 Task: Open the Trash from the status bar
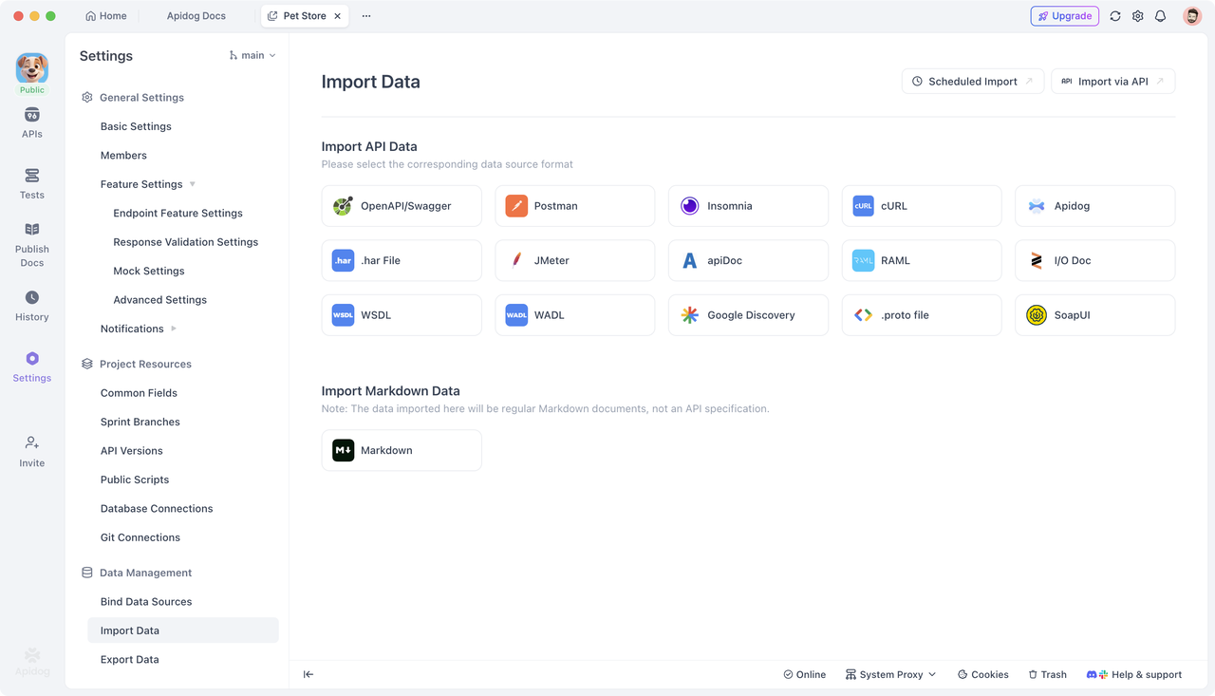pyautogui.click(x=1047, y=674)
